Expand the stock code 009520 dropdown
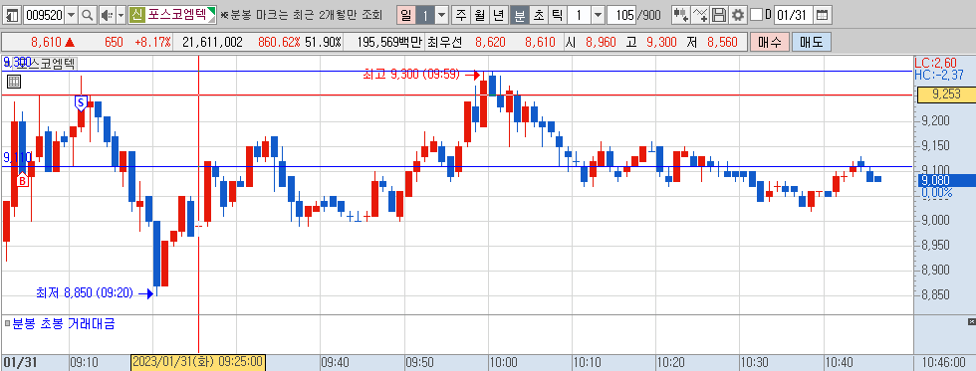Image resolution: width=976 pixels, height=371 pixels. (x=71, y=14)
